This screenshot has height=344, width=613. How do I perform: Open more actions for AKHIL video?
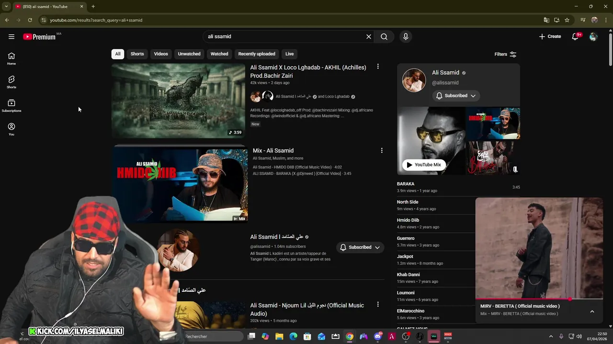378,67
